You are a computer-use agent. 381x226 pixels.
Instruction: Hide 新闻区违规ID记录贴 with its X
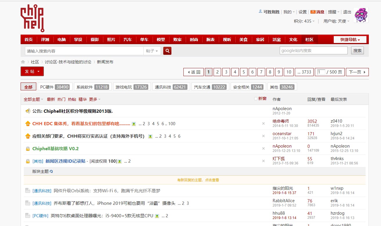click(x=263, y=161)
